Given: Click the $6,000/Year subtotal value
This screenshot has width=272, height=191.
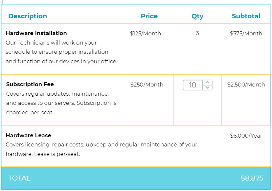Looking at the screenshot, I should point(246,136).
